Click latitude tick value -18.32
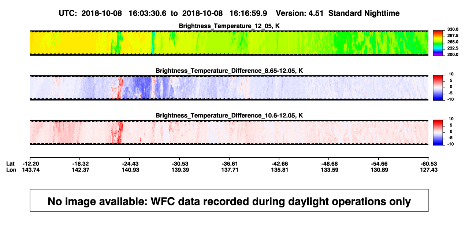Screen dimensions: 476x244 (x=81, y=164)
